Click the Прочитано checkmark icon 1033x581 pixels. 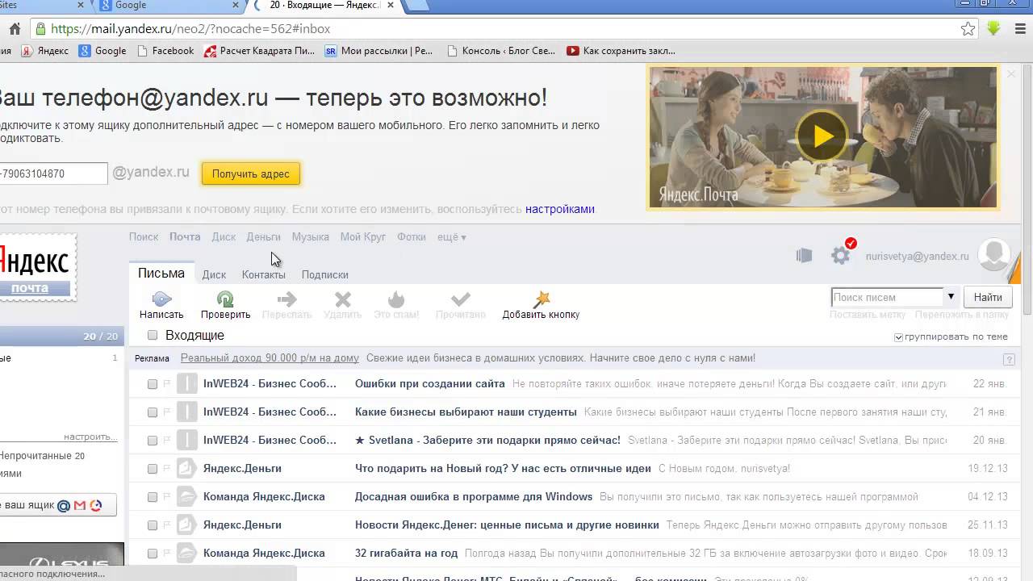click(461, 299)
